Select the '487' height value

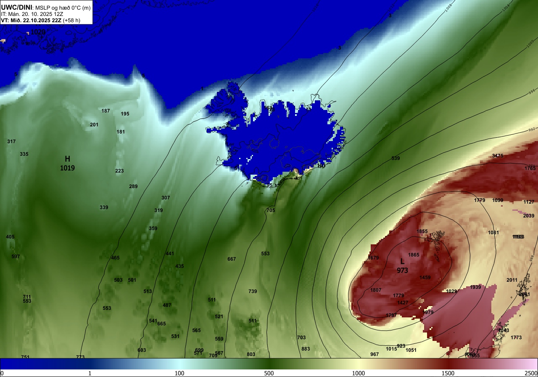coord(167,305)
